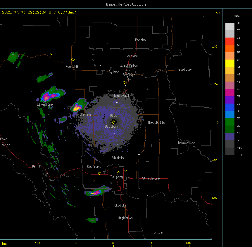Click the 10 dBZ purple color swatch
252x247 pixels.
pyautogui.click(x=230, y=137)
